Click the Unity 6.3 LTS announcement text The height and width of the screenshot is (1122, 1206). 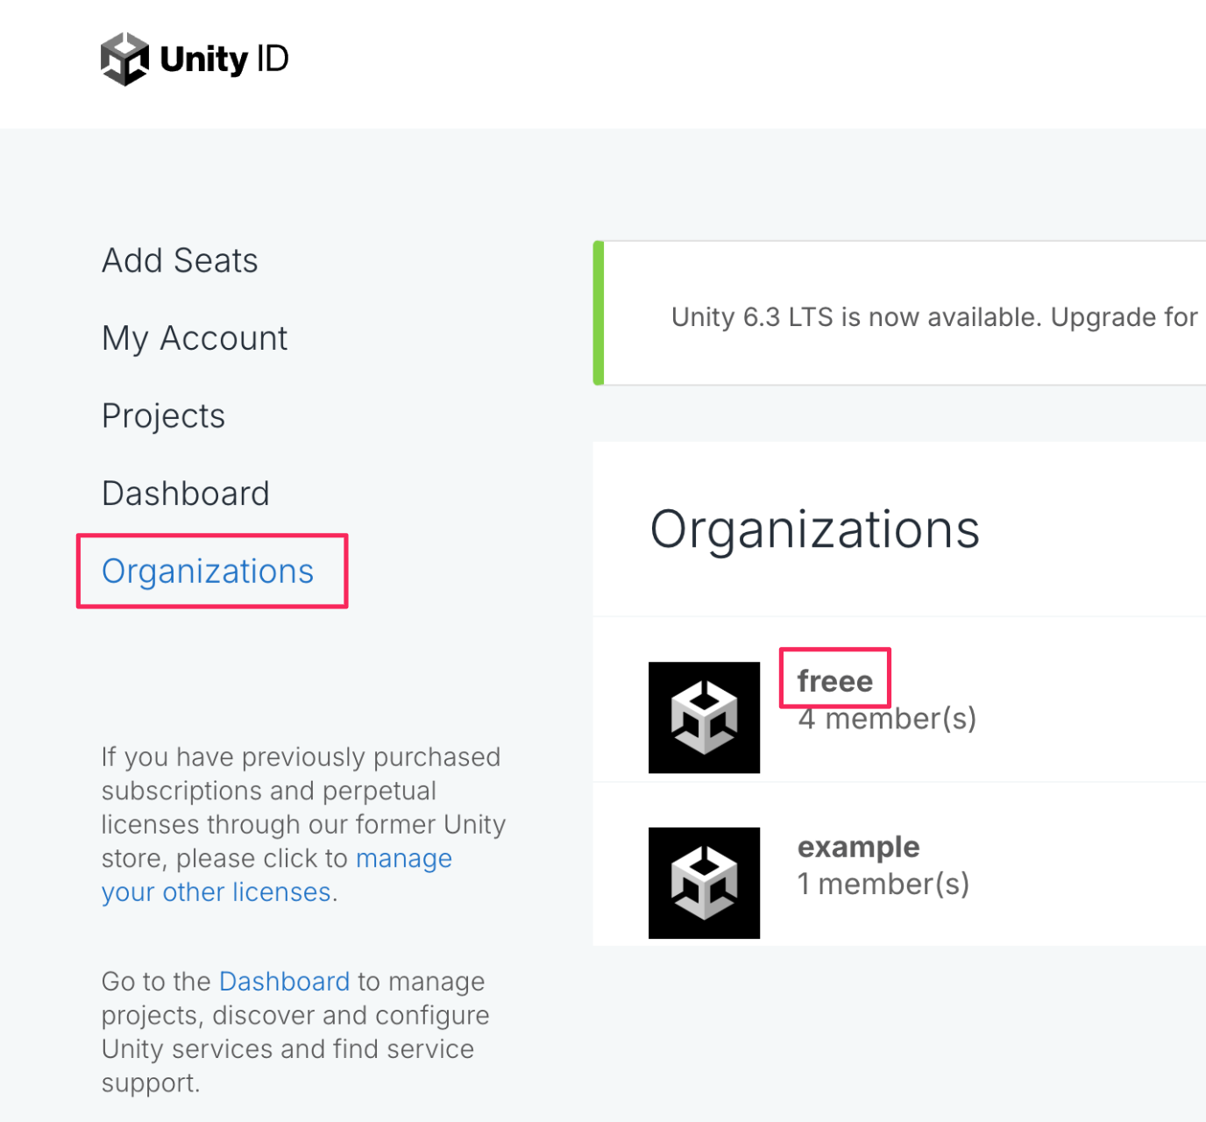point(933,317)
